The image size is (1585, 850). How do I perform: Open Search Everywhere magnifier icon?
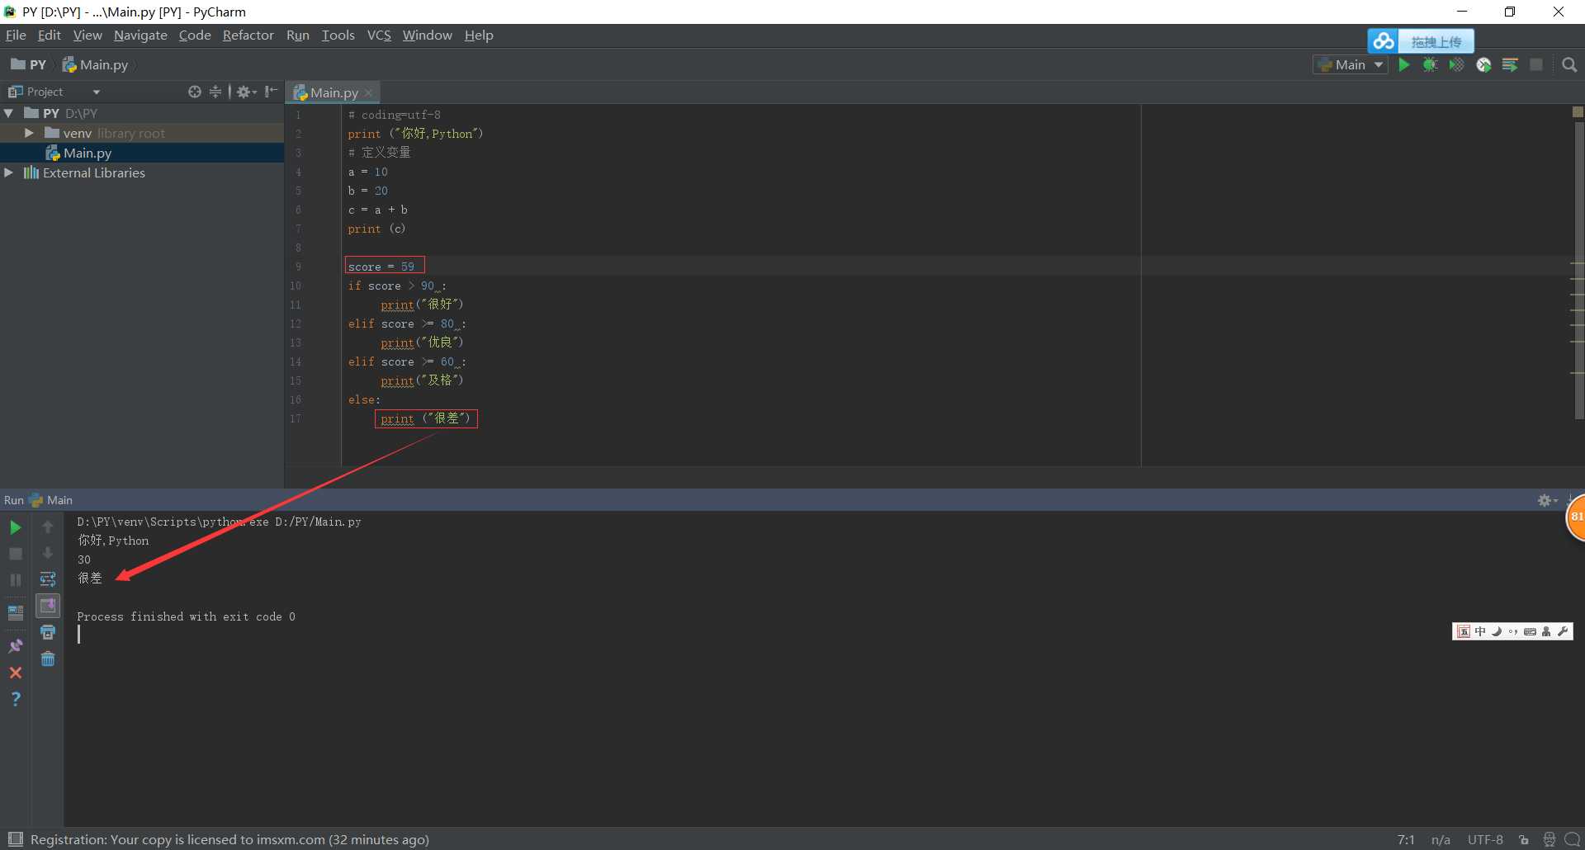click(x=1569, y=64)
